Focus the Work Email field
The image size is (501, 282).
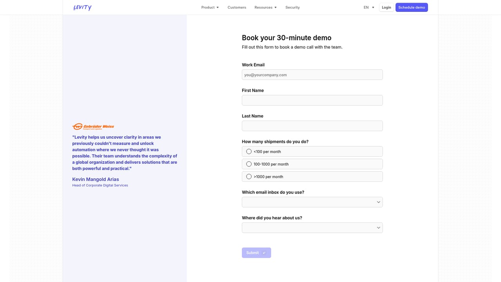click(x=312, y=75)
